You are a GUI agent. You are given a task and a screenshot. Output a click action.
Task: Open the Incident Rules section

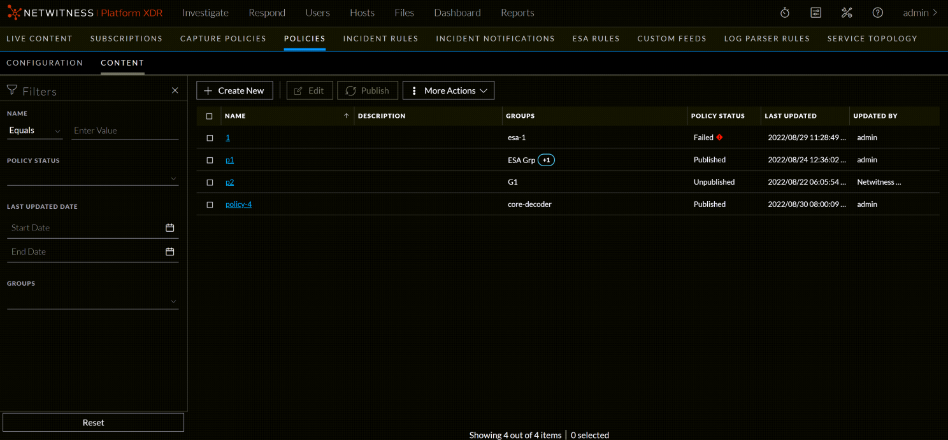point(380,38)
